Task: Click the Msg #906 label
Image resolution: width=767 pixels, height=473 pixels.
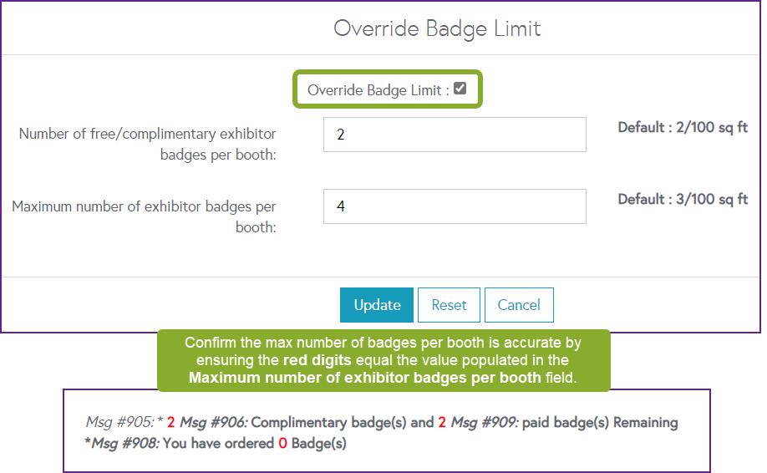Action: point(208,423)
